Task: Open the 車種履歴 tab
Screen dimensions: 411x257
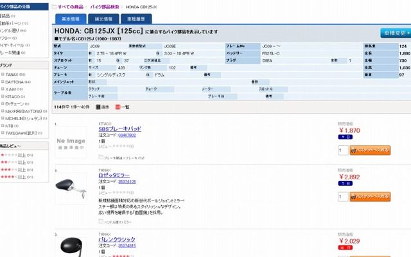Action: 136,19
